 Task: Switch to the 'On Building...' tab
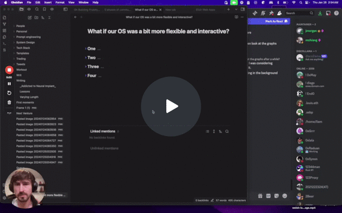click(x=87, y=10)
